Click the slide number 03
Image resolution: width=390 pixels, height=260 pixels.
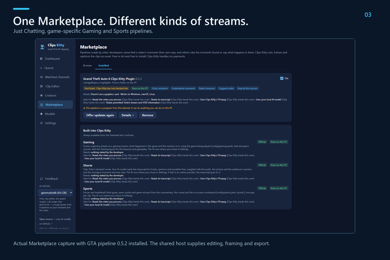pyautogui.click(x=368, y=15)
